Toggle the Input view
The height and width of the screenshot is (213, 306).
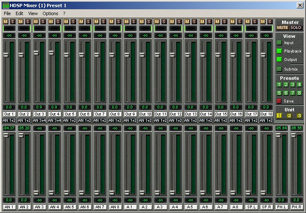coord(279,43)
